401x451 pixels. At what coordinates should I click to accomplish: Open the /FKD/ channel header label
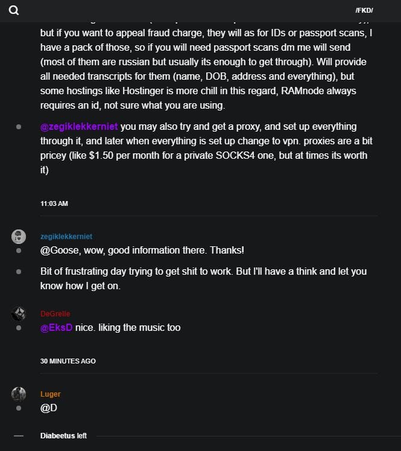click(x=364, y=10)
